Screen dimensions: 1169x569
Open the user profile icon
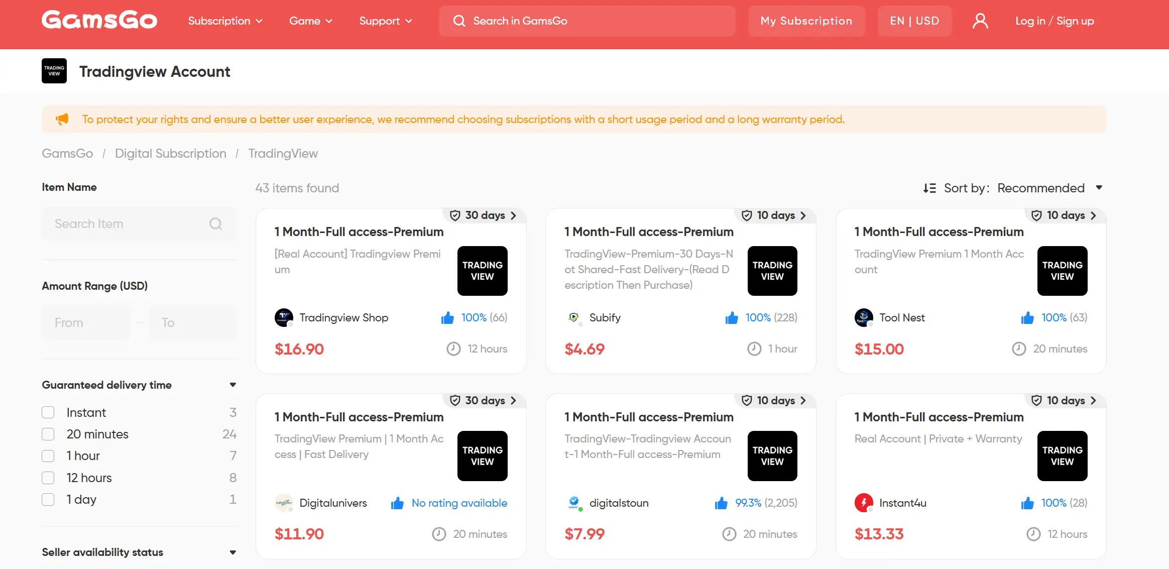980,21
